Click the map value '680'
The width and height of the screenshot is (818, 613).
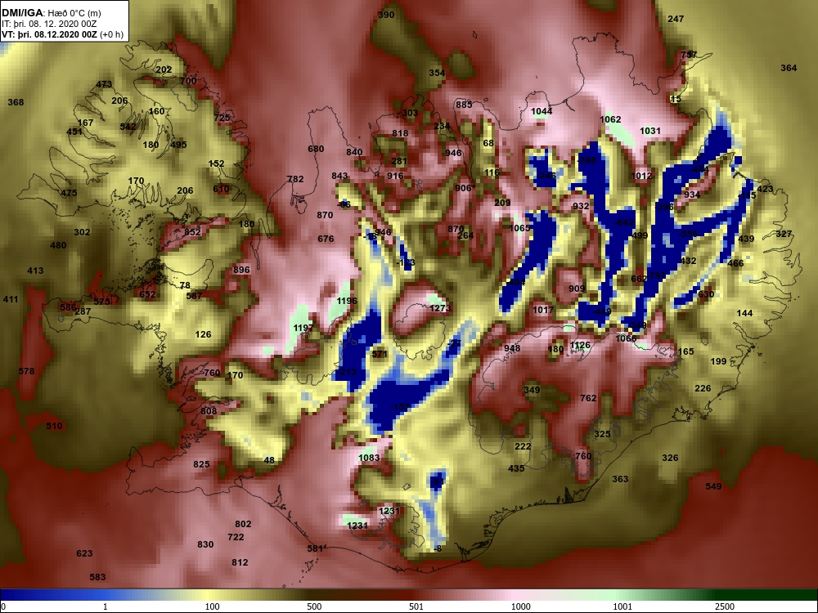pyautogui.click(x=316, y=149)
